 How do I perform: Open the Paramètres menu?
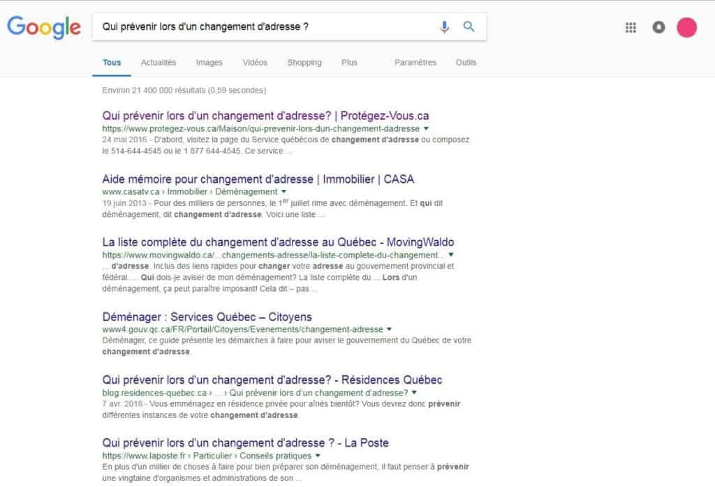[415, 62]
